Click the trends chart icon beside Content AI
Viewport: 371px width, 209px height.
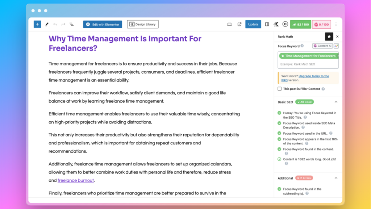(336, 46)
